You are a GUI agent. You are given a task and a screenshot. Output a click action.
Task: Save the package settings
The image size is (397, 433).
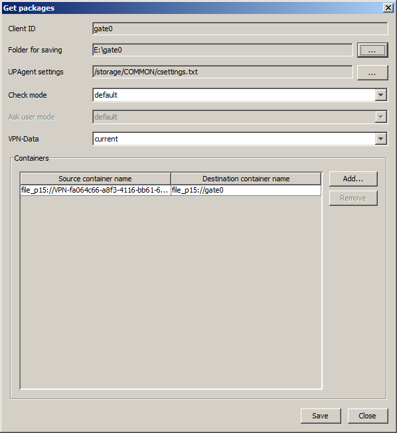321,416
